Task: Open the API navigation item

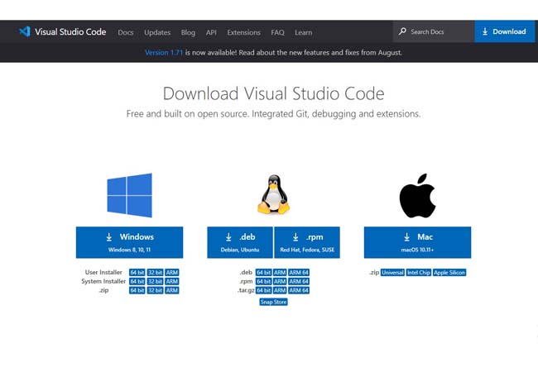Action: click(211, 32)
